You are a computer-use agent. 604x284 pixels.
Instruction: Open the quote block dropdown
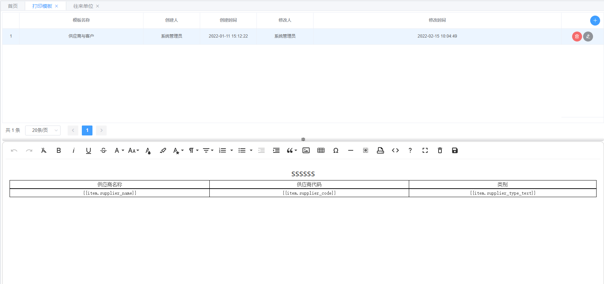tap(292, 151)
